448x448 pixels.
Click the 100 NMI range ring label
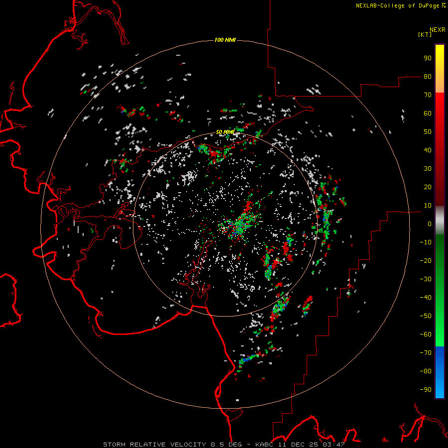coord(225,40)
